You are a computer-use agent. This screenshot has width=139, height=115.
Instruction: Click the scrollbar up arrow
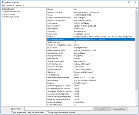[136, 9]
